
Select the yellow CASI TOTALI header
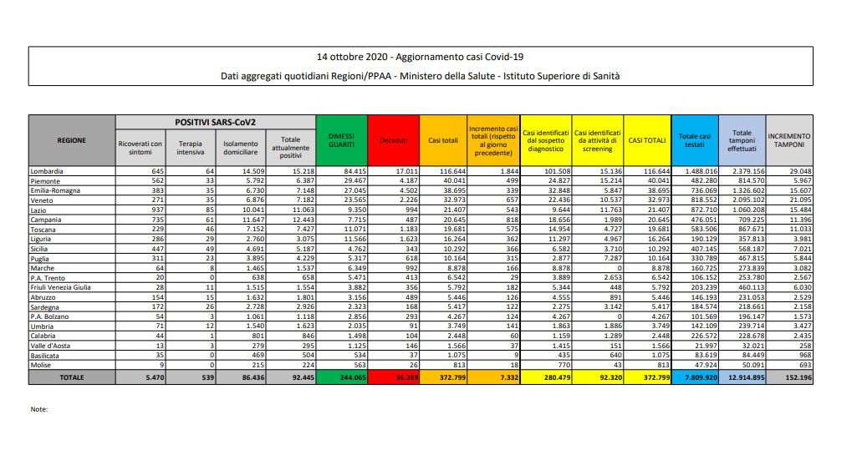[x=647, y=140]
